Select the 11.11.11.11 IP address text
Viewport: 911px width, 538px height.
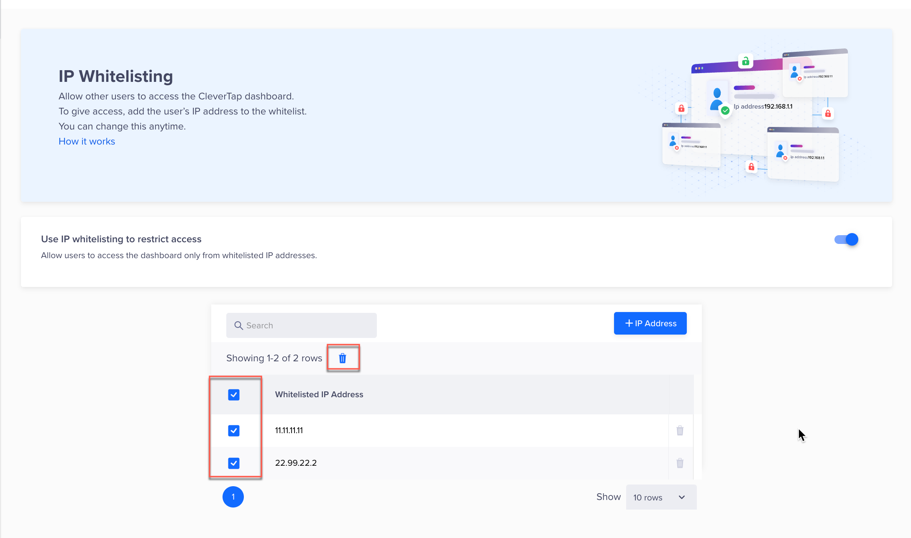289,430
